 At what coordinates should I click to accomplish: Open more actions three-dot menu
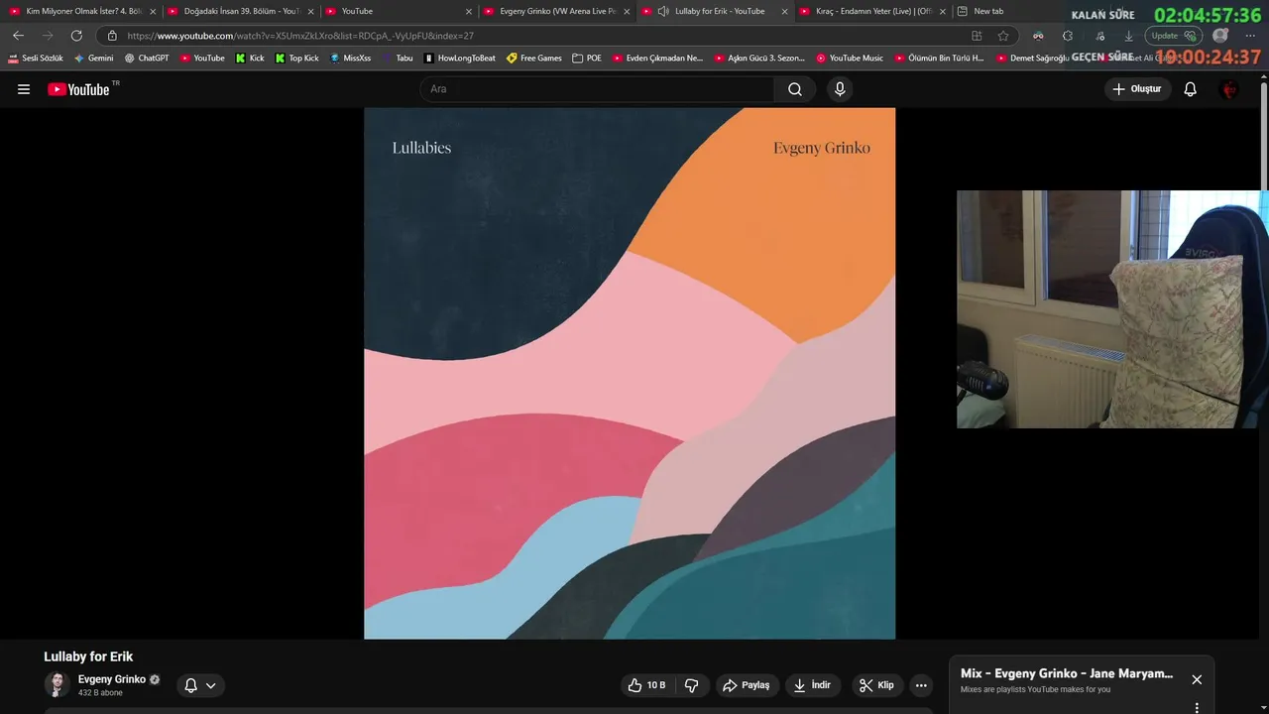tap(921, 685)
